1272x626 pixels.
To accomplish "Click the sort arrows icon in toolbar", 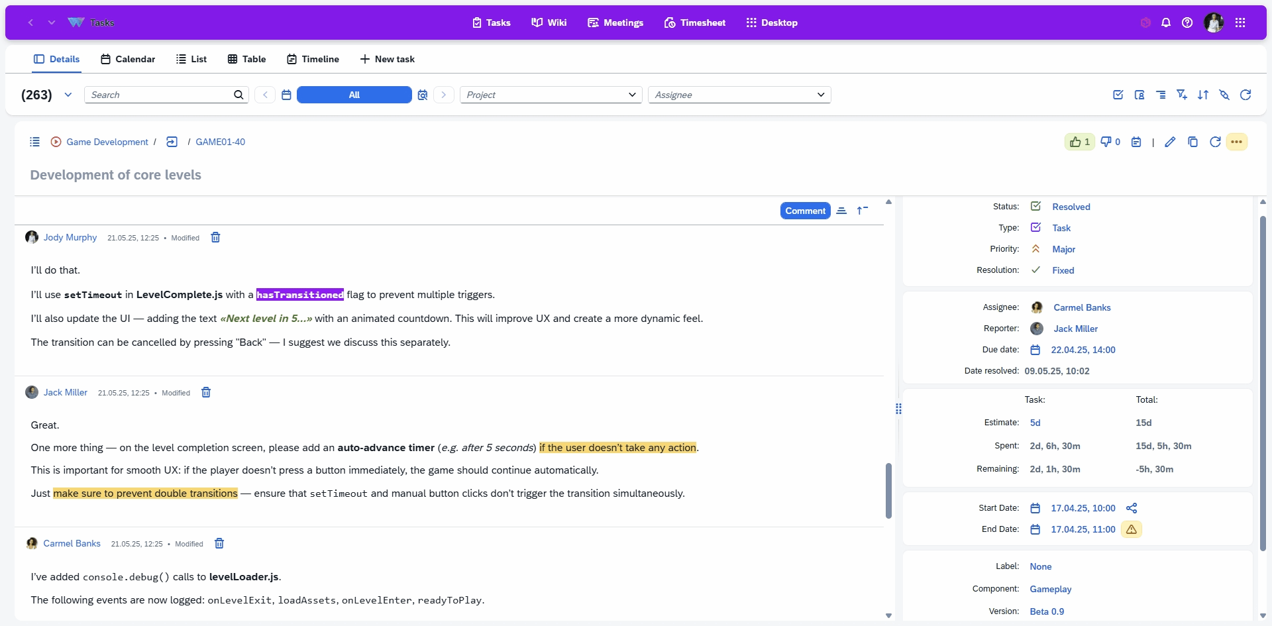I will pos(1203,95).
